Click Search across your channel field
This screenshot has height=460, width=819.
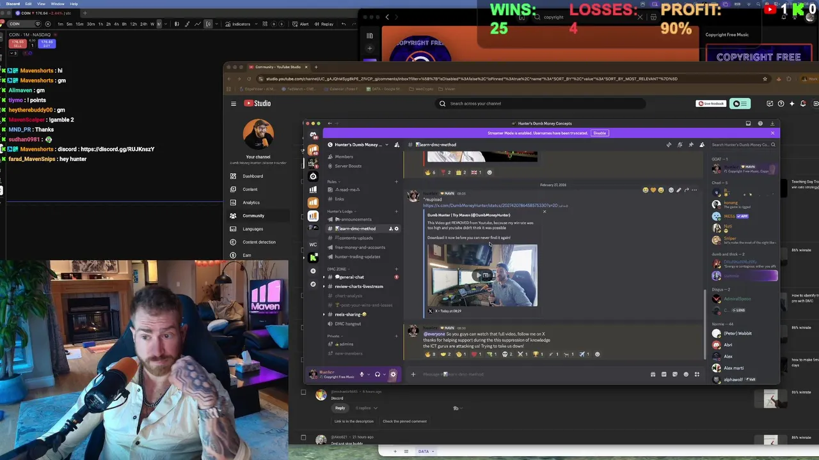(541, 103)
